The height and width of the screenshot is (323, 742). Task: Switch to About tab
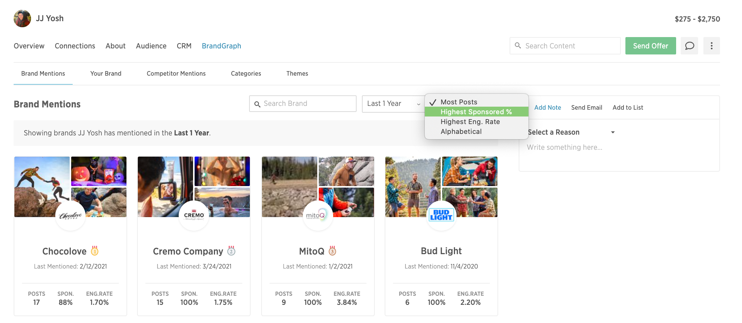click(115, 46)
